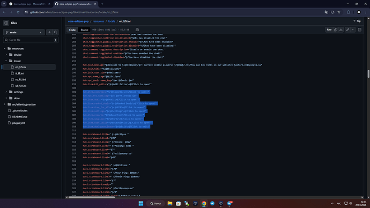Expand the src/atlantis/practice folder

[4, 104]
